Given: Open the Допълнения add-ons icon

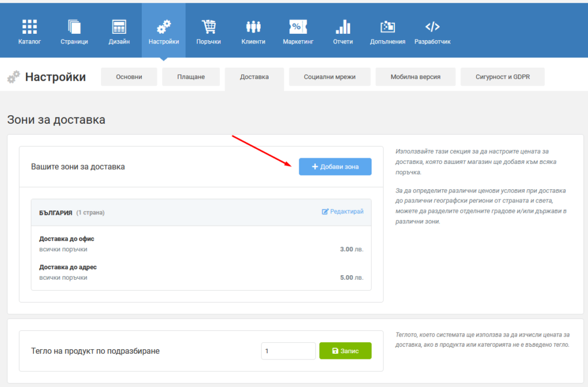Looking at the screenshot, I should pos(388,27).
